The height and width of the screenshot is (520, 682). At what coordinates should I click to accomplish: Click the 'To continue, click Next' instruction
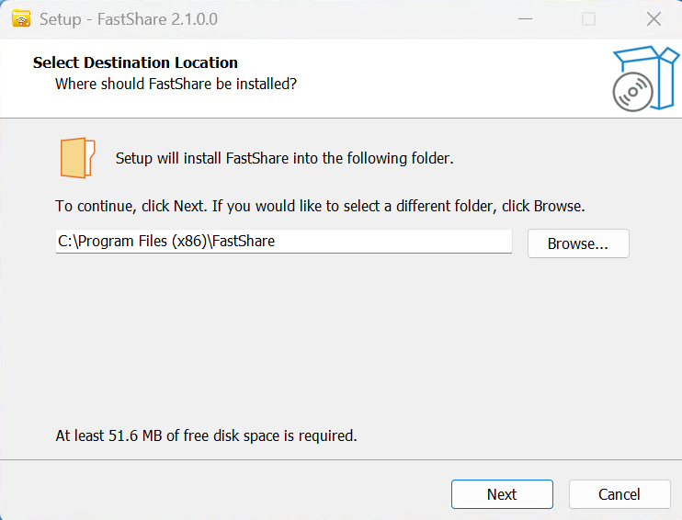tap(320, 206)
